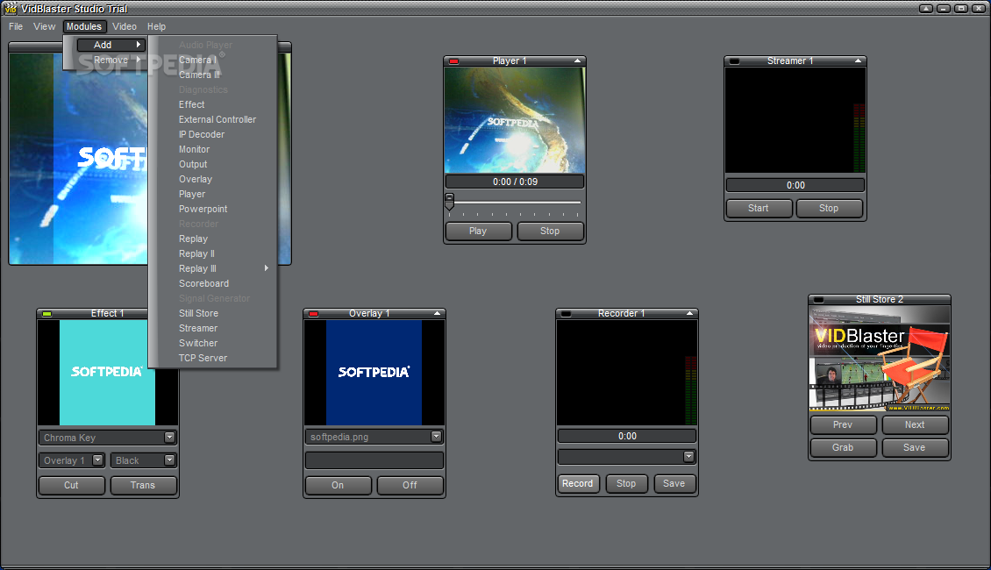Click Overlay 1 empty text field

tap(374, 460)
